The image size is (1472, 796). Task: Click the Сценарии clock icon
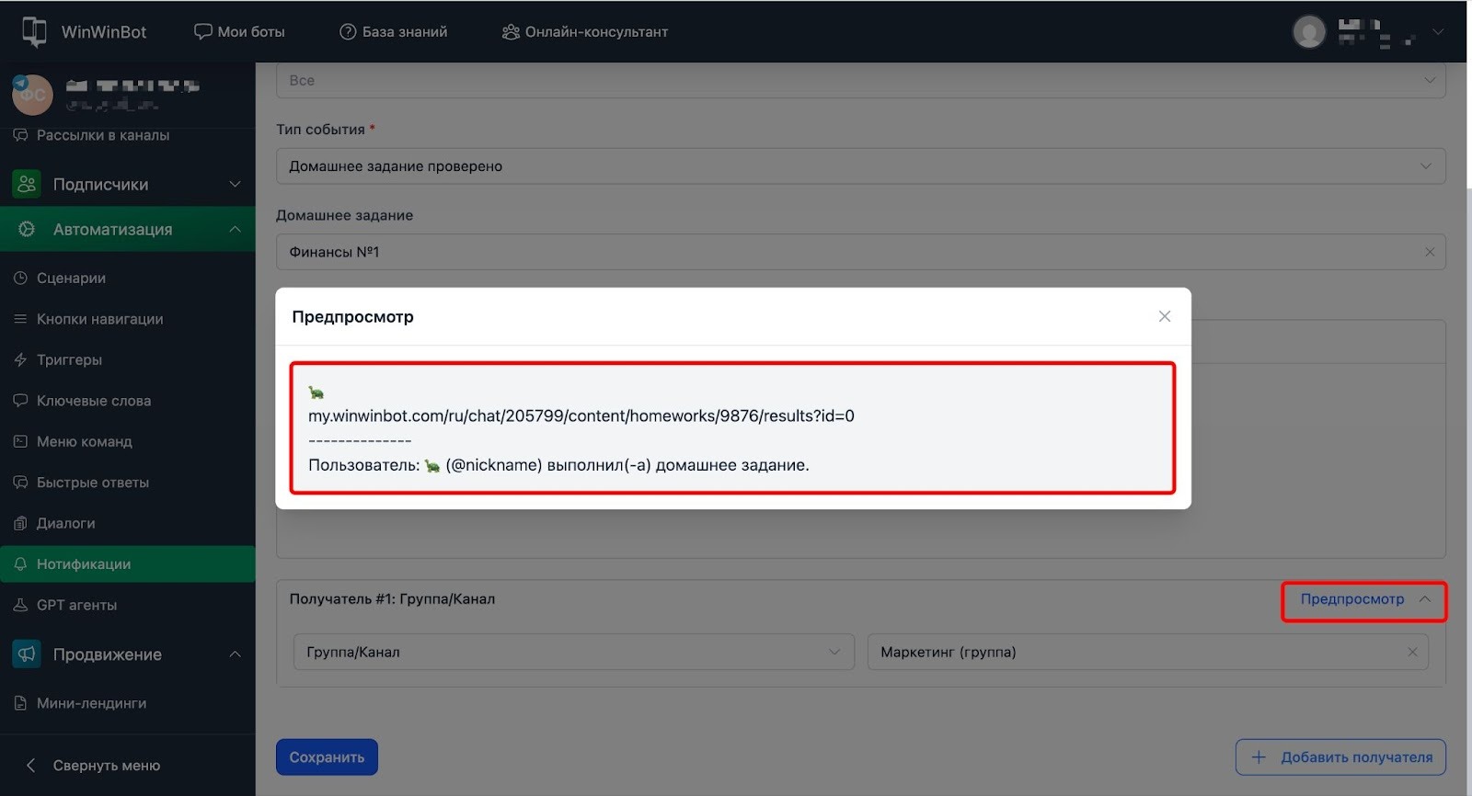click(20, 278)
